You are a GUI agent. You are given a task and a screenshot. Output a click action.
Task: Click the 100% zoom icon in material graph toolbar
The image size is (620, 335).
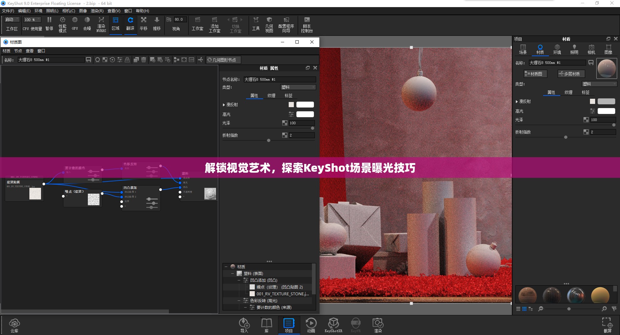[x=191, y=60]
